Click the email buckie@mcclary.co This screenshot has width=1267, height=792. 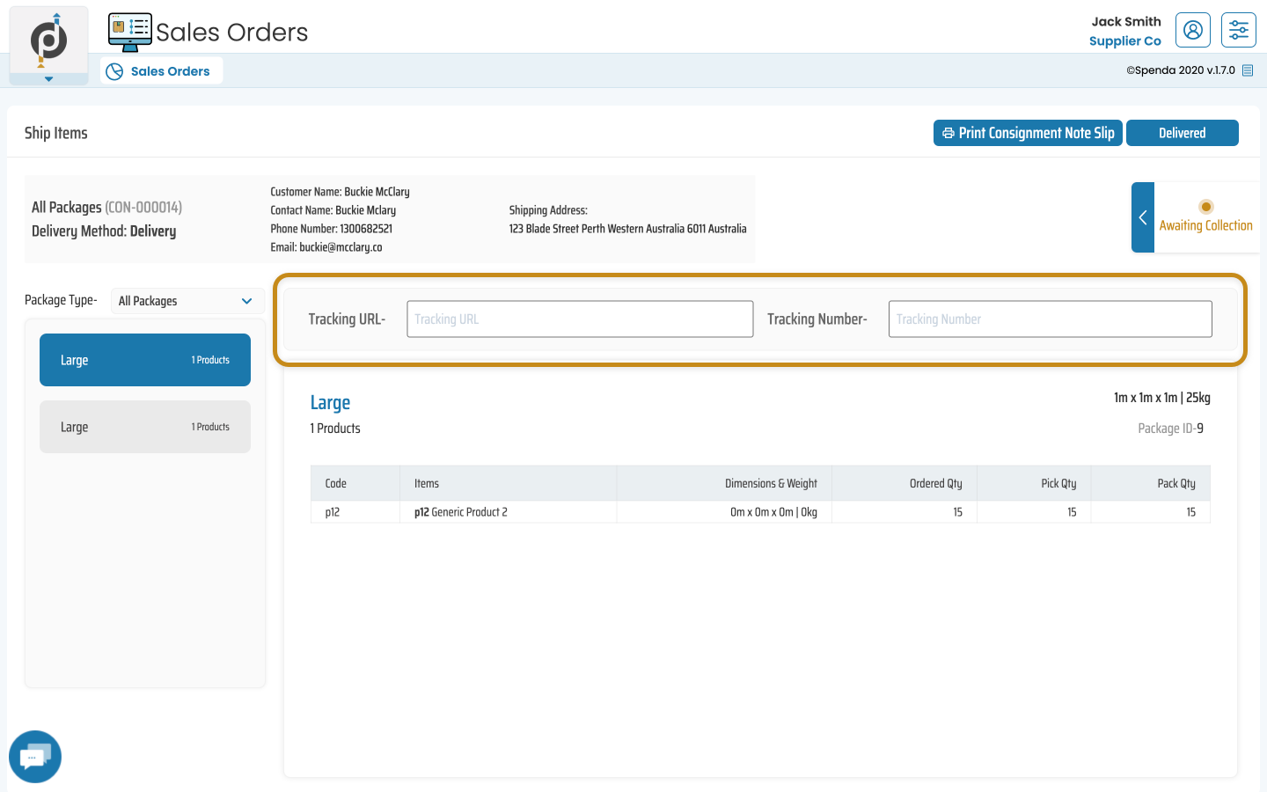(341, 247)
